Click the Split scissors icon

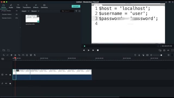(15, 55)
